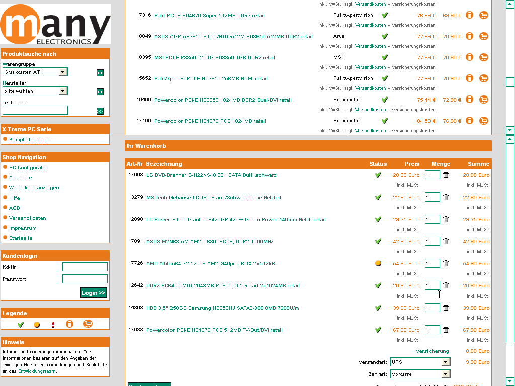Open Hilfe in Shop Navigation
This screenshot has height=386, width=515.
[x=15, y=198]
